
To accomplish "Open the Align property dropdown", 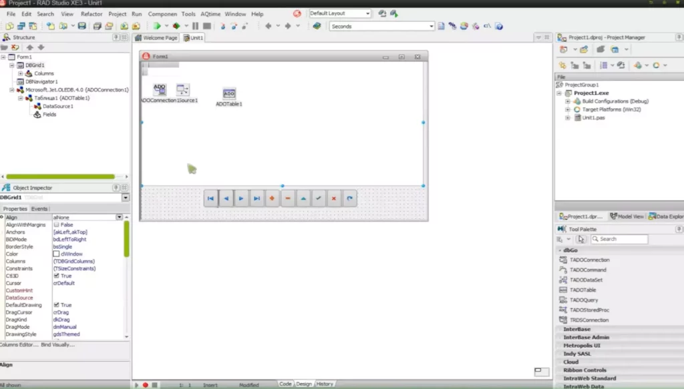I will pos(119,218).
